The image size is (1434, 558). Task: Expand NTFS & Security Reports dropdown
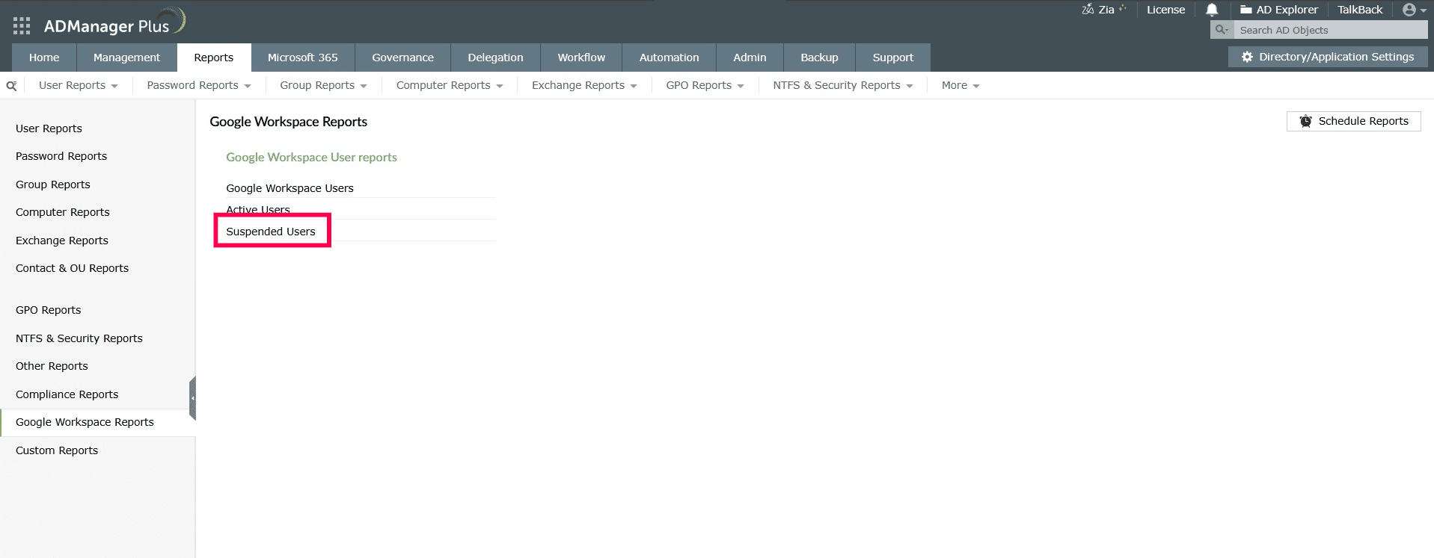[843, 85]
